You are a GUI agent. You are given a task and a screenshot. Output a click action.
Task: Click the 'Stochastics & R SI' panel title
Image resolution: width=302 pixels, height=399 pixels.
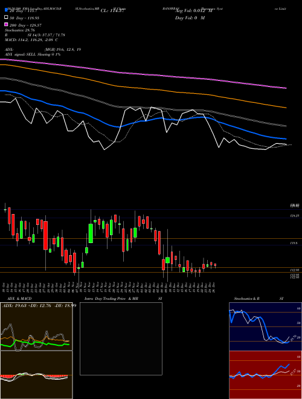259,299
